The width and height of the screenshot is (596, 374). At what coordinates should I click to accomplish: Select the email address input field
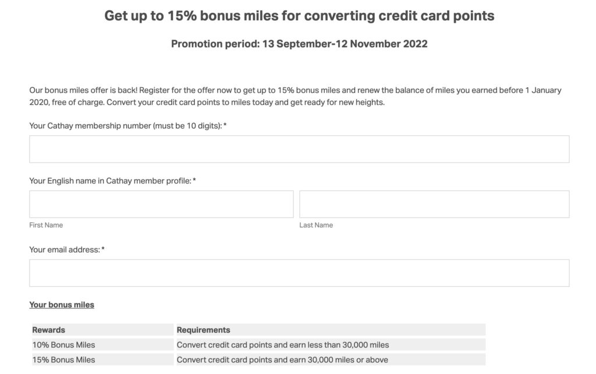pyautogui.click(x=299, y=273)
